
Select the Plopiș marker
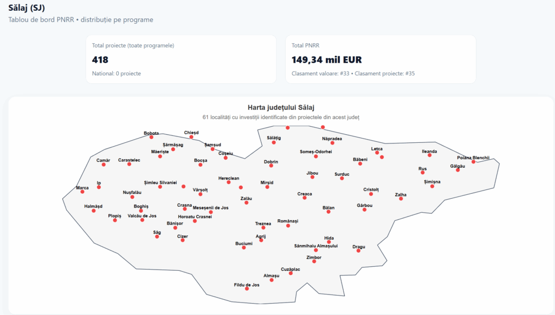(115, 220)
